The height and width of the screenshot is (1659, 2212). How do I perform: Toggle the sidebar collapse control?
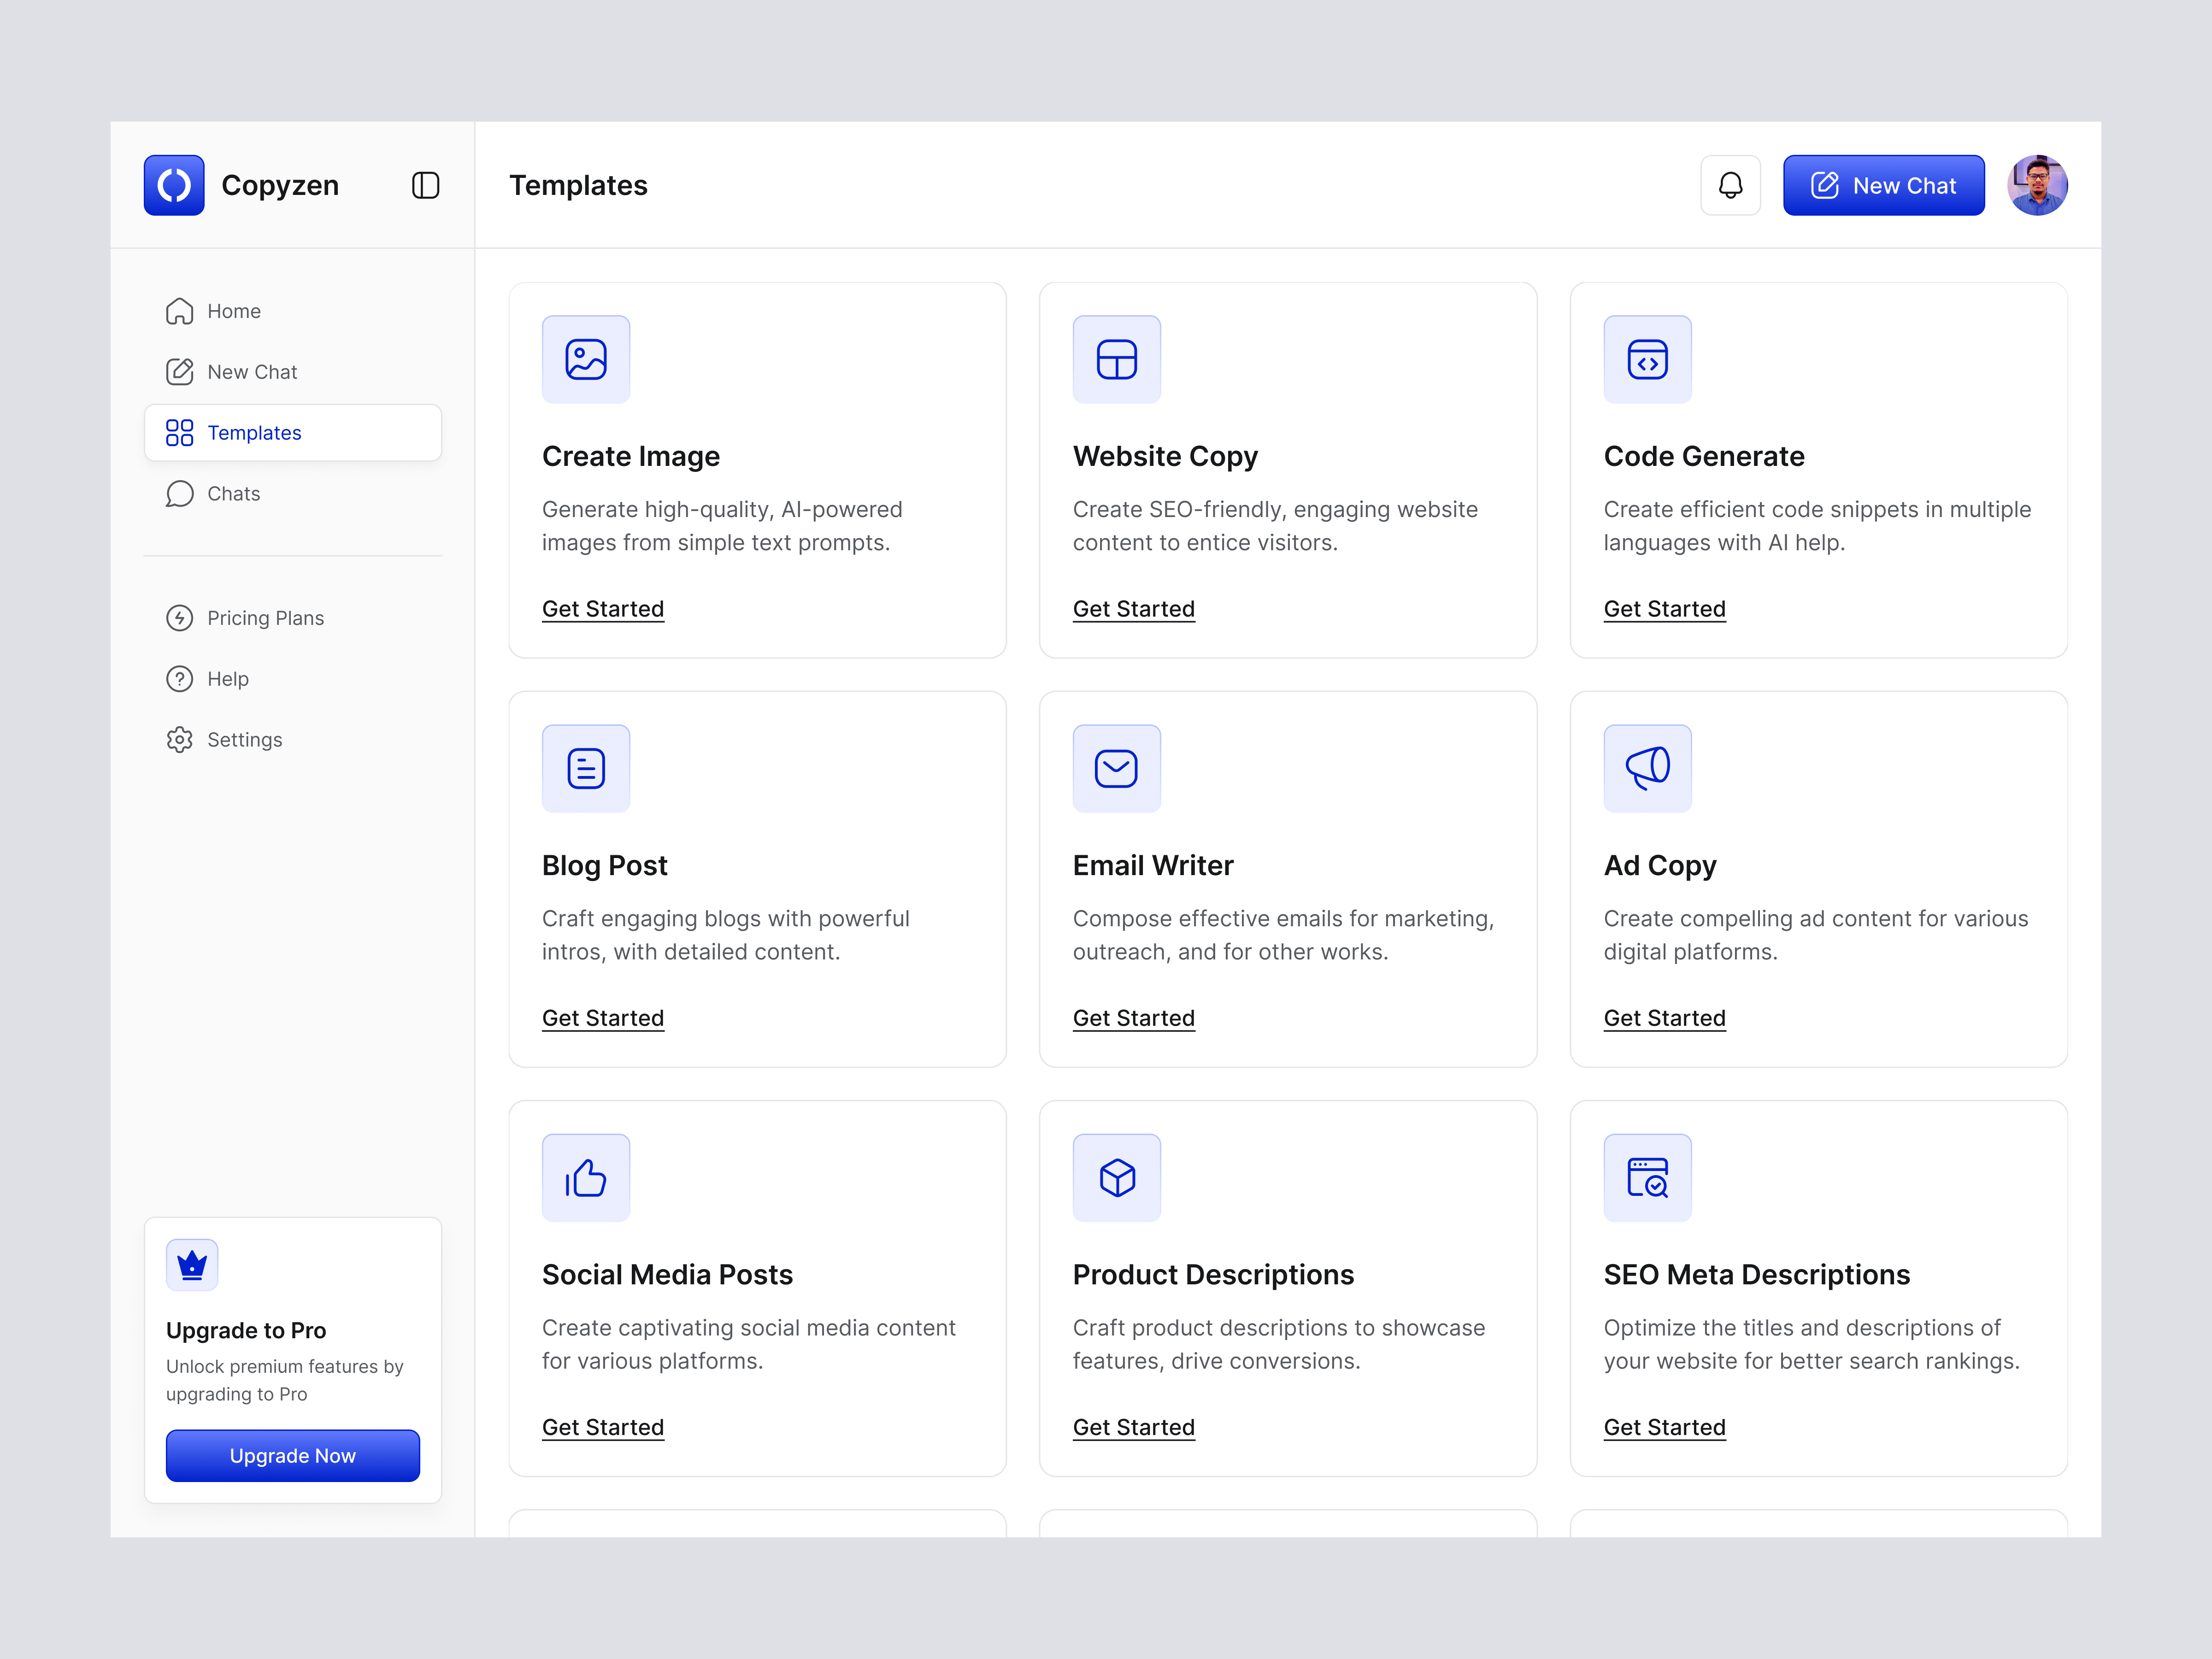tap(425, 185)
